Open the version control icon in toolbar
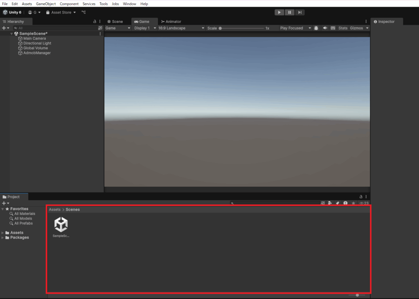 click(x=83, y=12)
